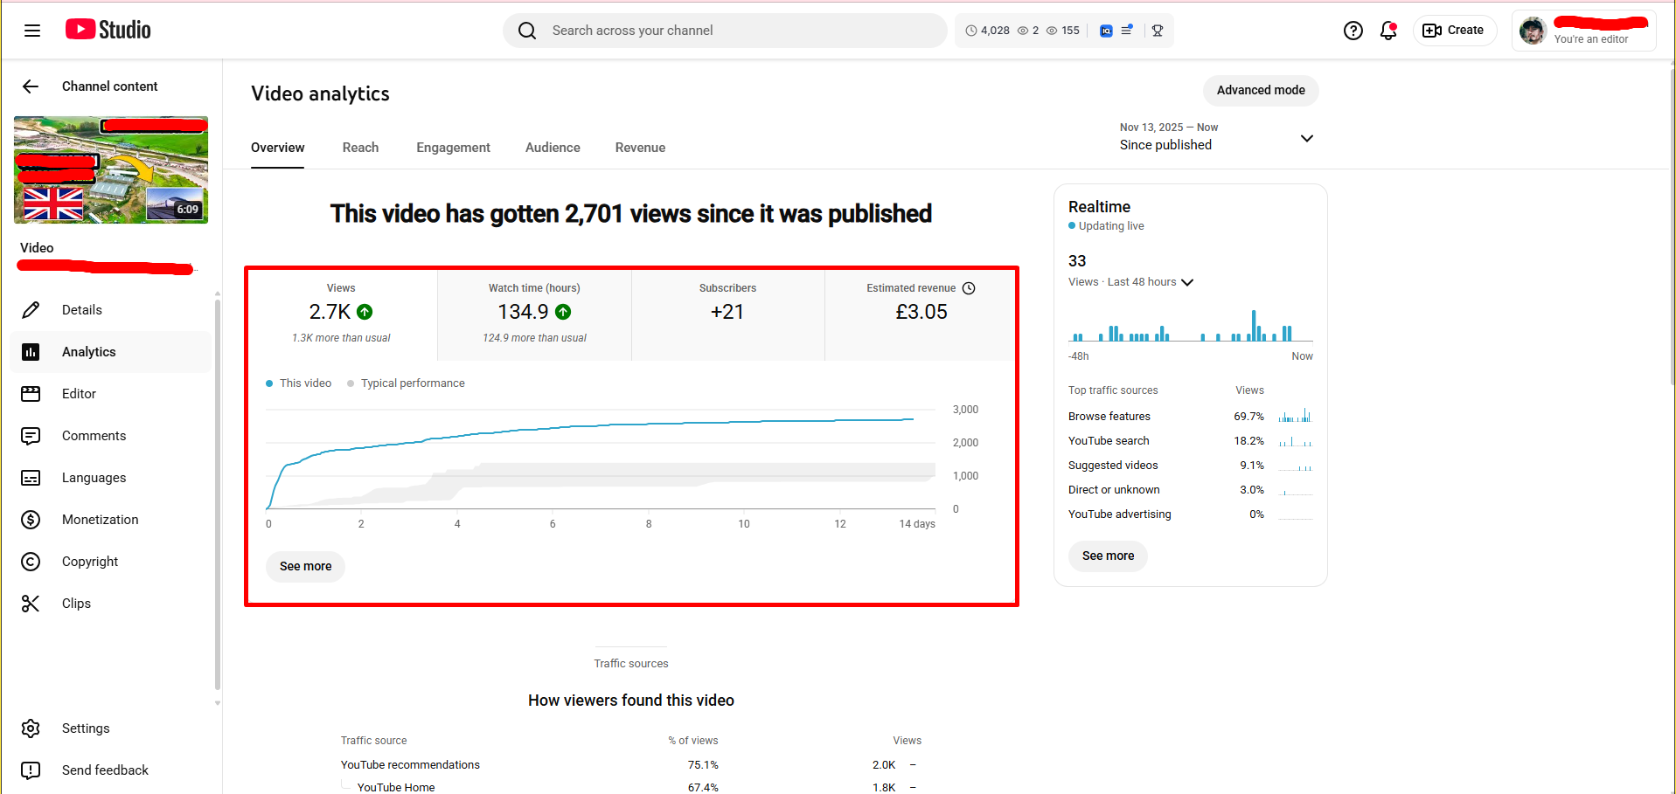Go back using Channel content arrow
This screenshot has width=1676, height=794.
pos(31,86)
